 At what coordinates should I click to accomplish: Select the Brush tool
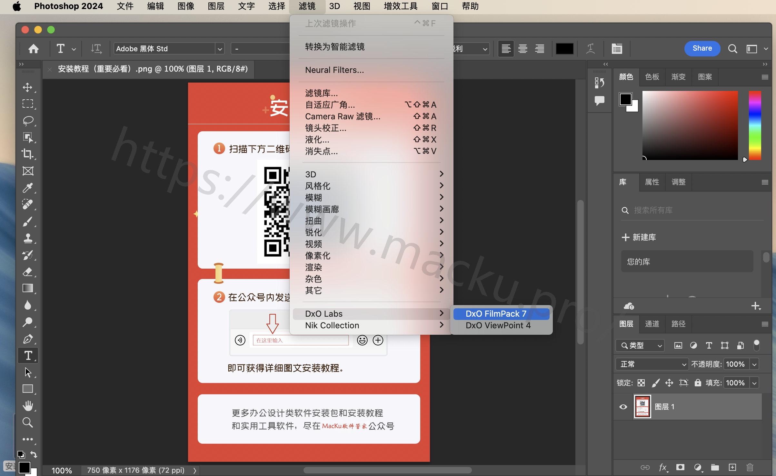[28, 222]
